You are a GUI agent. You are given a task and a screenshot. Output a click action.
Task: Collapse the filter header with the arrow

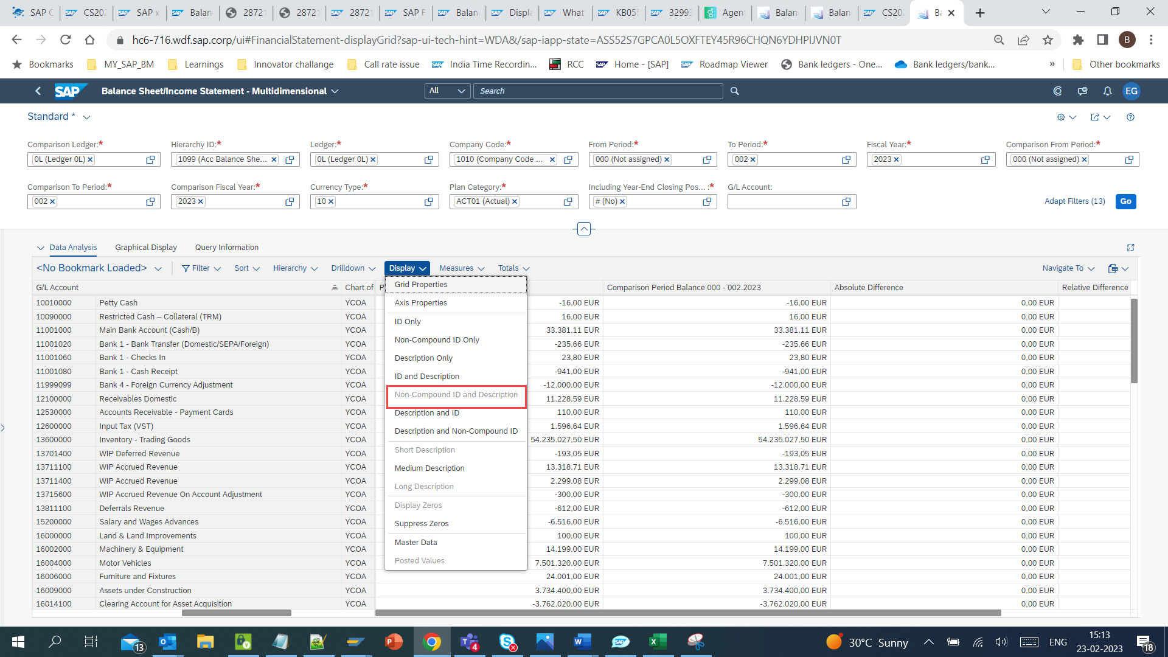point(584,229)
